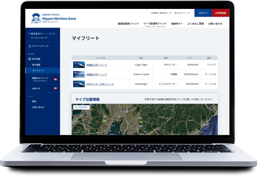Open 設定 in the sidebar
258x177 pixels.
pos(34,102)
